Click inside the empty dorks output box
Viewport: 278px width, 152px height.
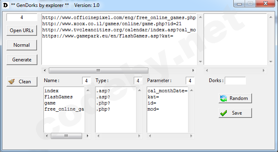click(235, 39)
